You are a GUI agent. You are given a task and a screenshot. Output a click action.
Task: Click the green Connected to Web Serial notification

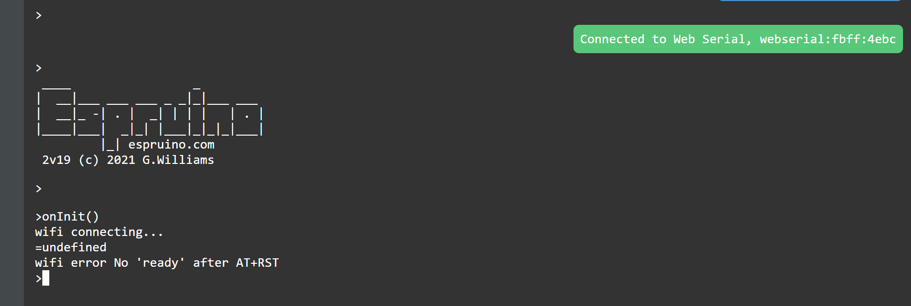pyautogui.click(x=738, y=39)
